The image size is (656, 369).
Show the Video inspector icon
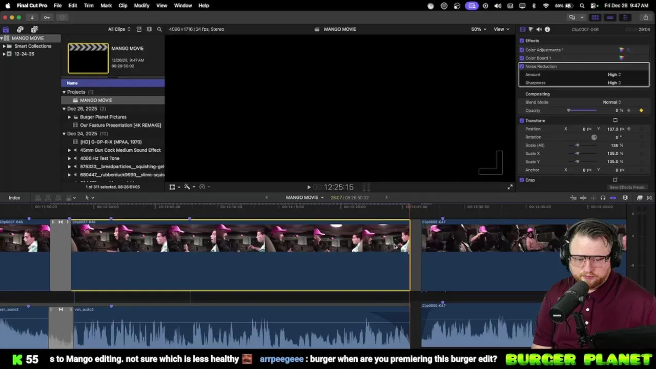click(522, 29)
